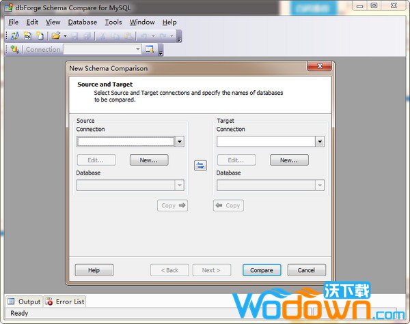410x324 pixels.
Task: Open the Tools menu
Action: (x=113, y=23)
